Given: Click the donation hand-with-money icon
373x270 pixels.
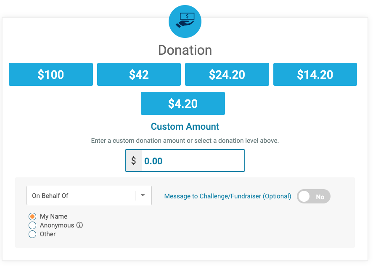Looking at the screenshot, I should point(185,21).
